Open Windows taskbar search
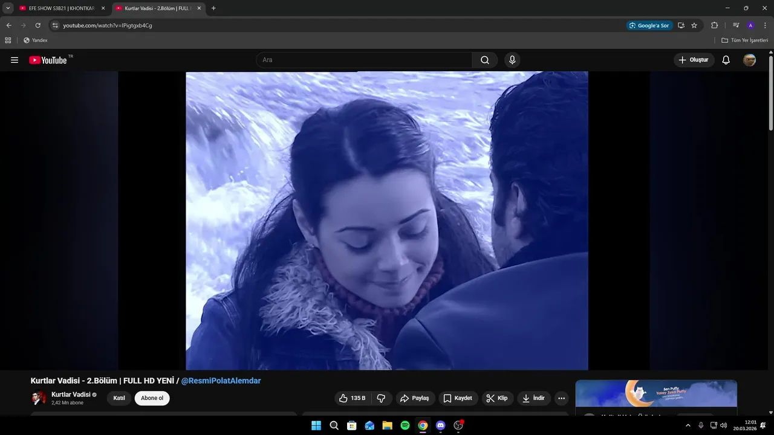Viewport: 774px width, 435px height. click(x=334, y=425)
